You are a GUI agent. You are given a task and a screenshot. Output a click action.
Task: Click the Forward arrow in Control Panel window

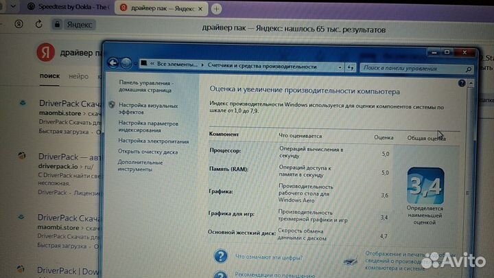click(x=127, y=63)
